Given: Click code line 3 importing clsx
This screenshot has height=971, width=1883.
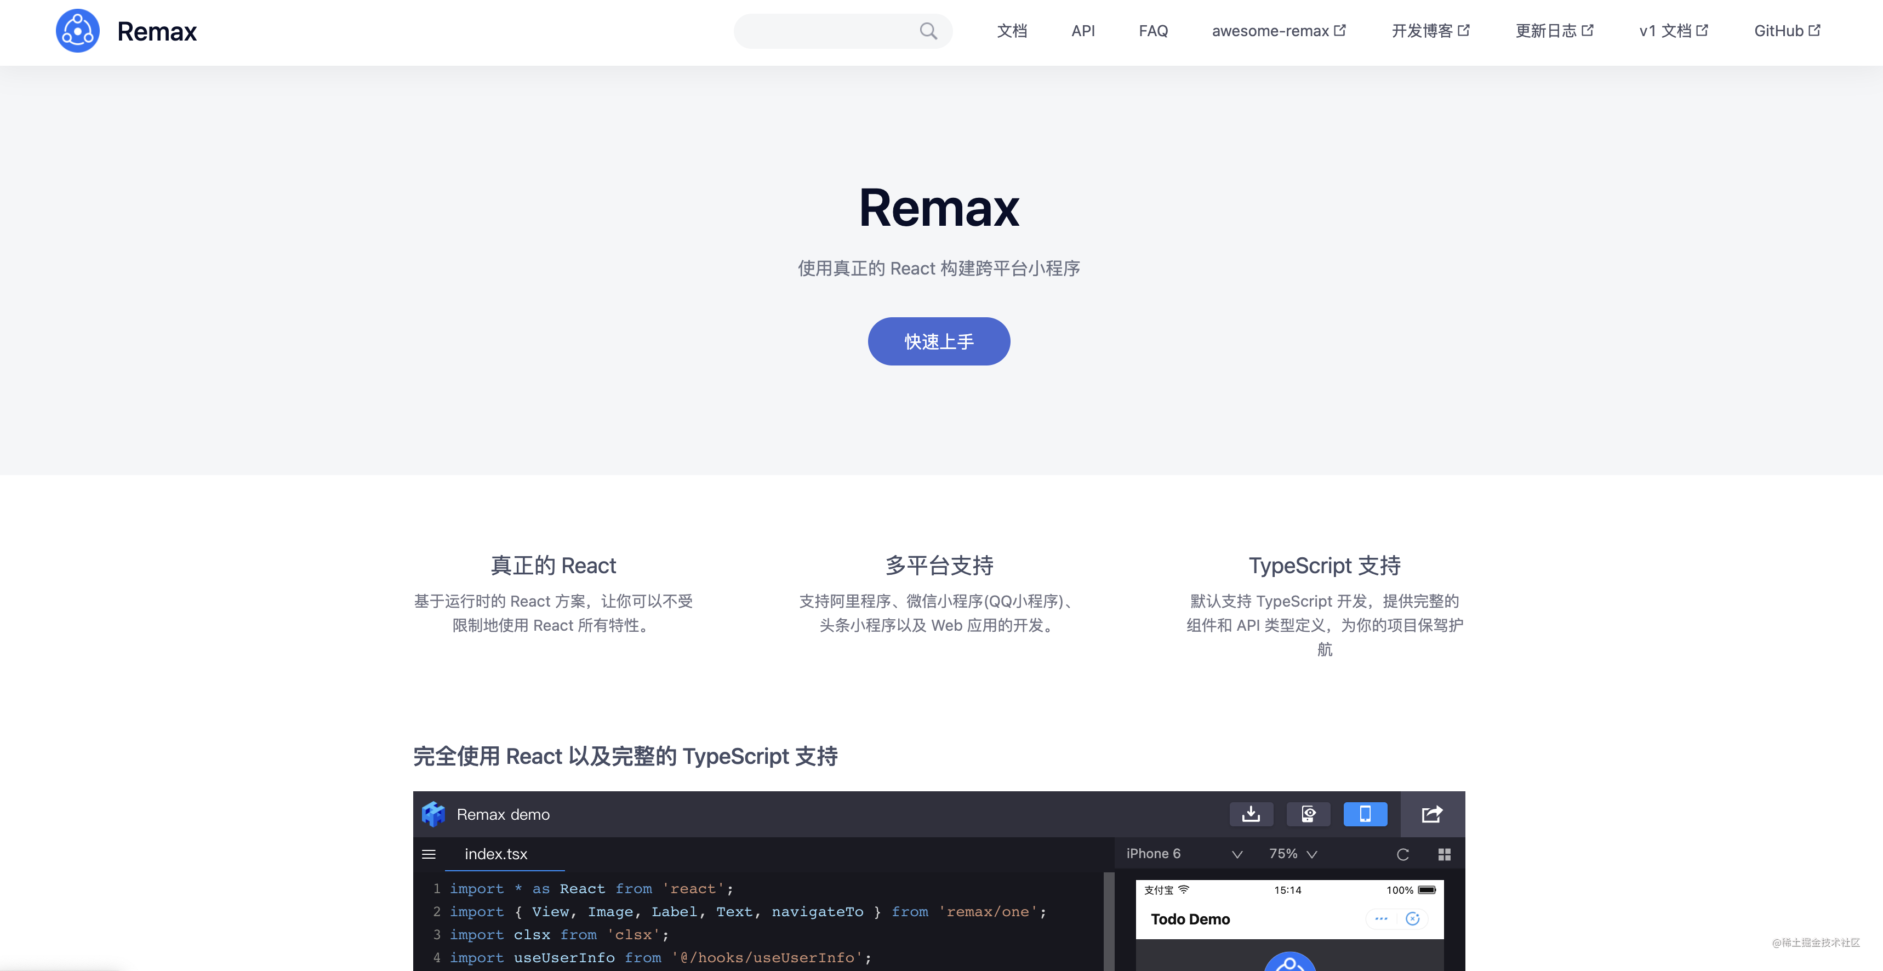Looking at the screenshot, I should coord(558,934).
